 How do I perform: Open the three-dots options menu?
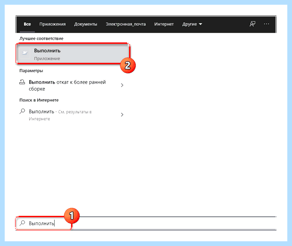coord(266,24)
